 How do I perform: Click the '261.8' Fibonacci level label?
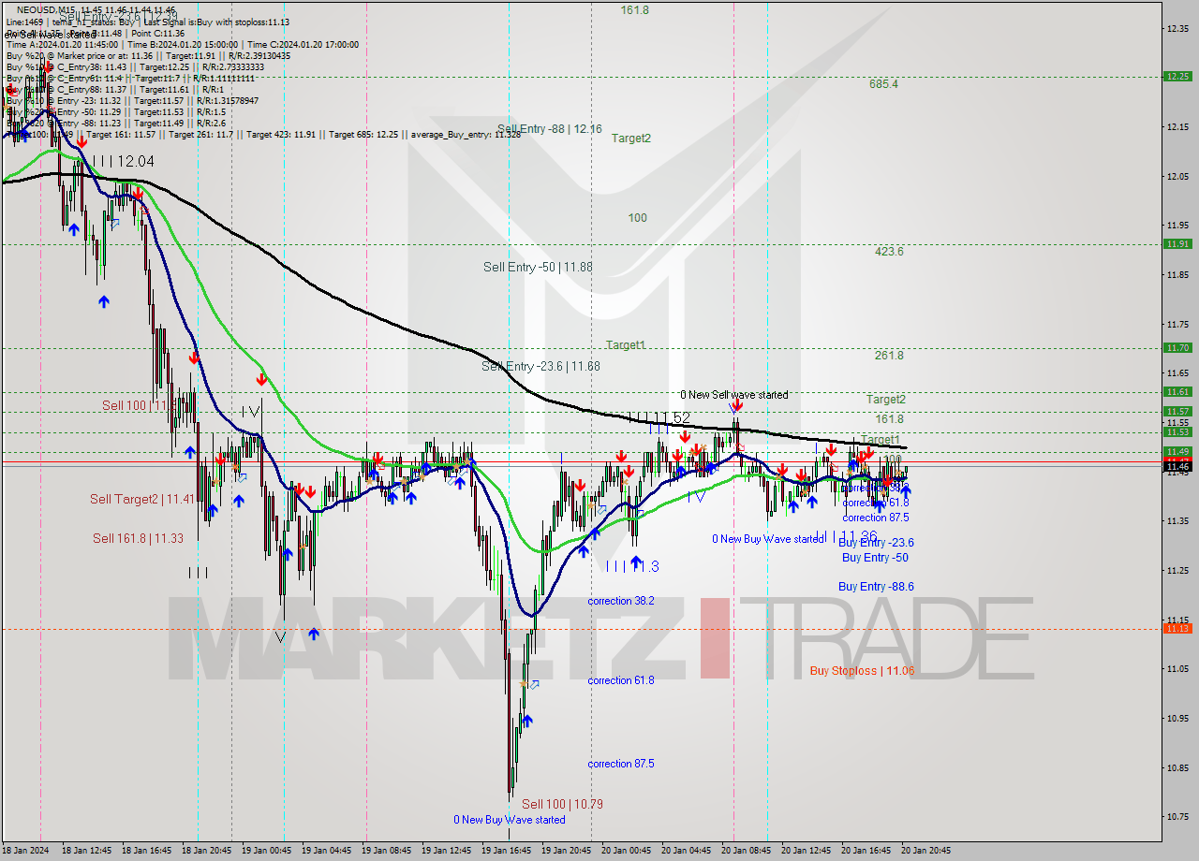(x=889, y=356)
